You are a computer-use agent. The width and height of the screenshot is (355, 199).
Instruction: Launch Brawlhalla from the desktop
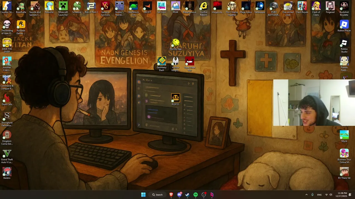tap(21, 7)
